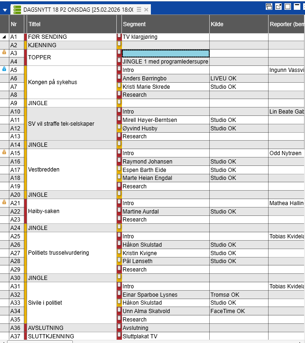Click the pop-out window icon in the top right
Image resolution: width=305 pixels, height=343 pixels.
tap(278, 7)
